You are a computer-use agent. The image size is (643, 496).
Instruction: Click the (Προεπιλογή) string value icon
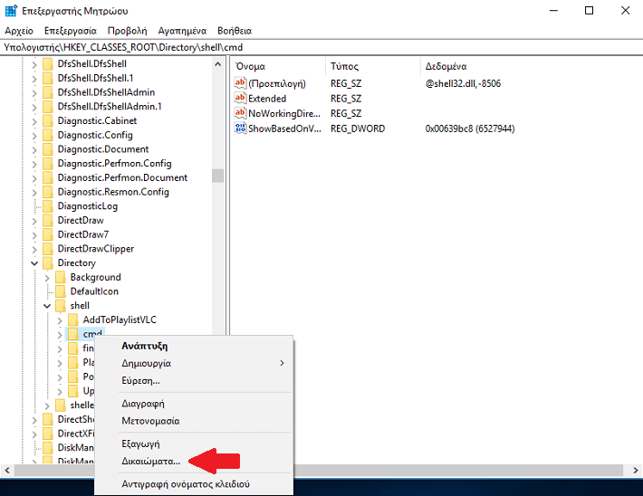(x=240, y=83)
